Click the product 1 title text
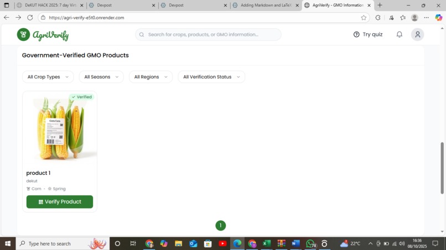The height and width of the screenshot is (250, 446). click(x=38, y=173)
